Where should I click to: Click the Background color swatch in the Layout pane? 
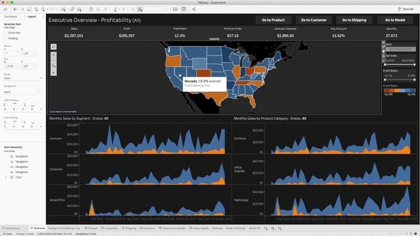(x=39, y=92)
